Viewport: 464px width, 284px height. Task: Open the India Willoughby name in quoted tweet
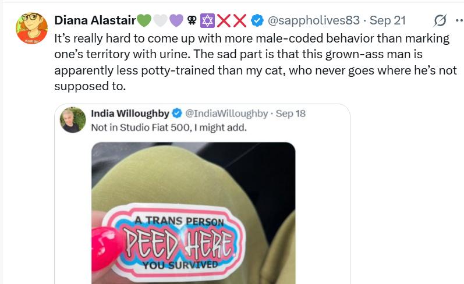click(x=128, y=113)
